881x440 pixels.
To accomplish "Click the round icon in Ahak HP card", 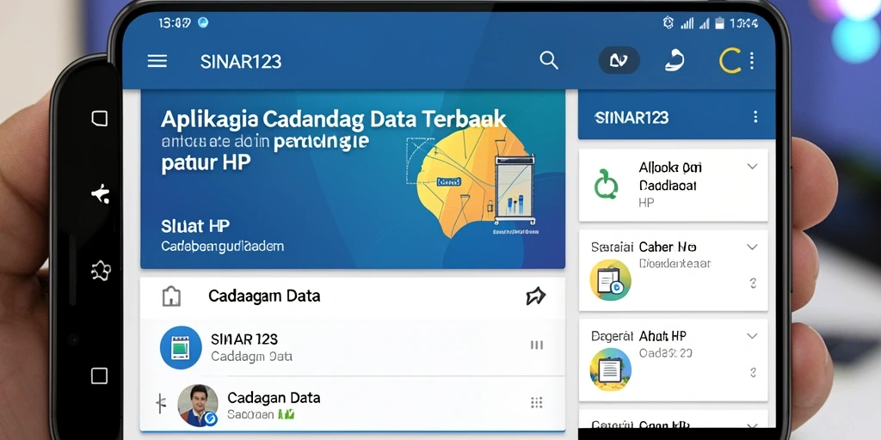I will (x=610, y=370).
